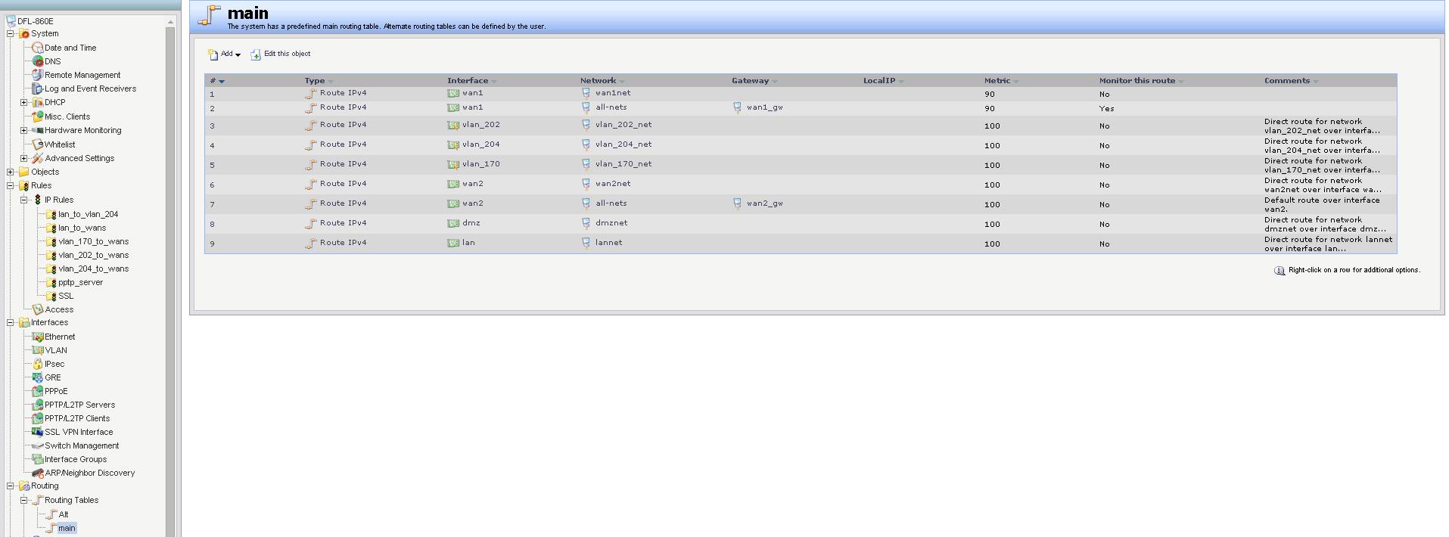The width and height of the screenshot is (1449, 537).
Task: Click Edit this object link
Action: click(x=287, y=54)
